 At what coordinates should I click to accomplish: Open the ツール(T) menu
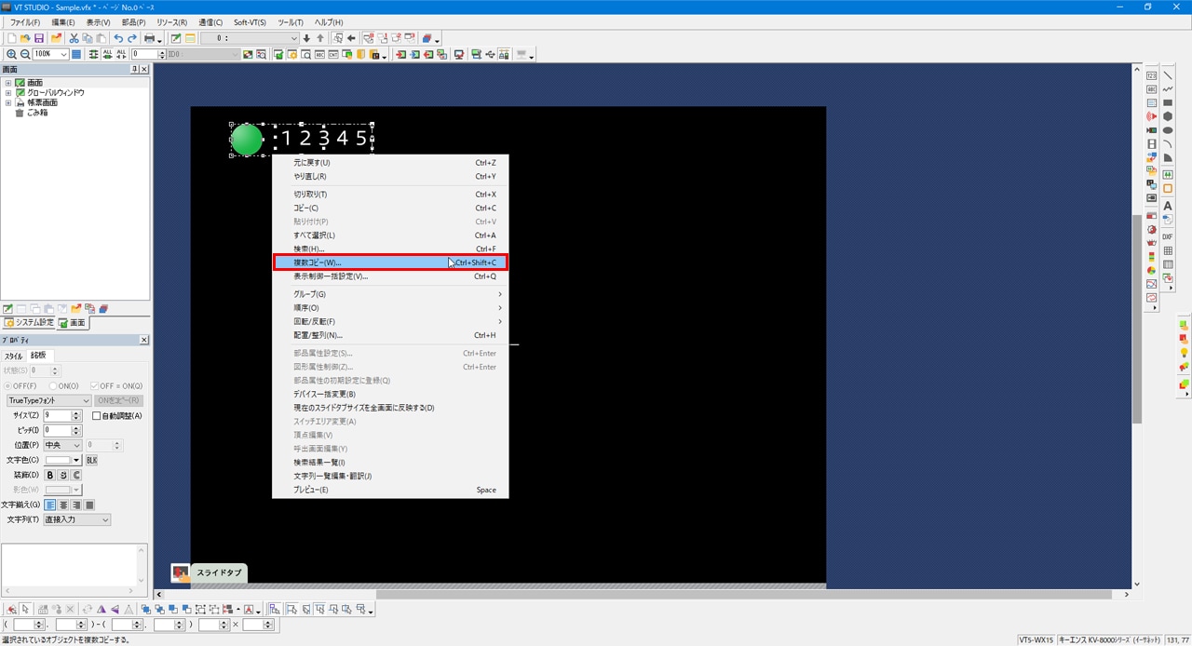[x=291, y=22]
